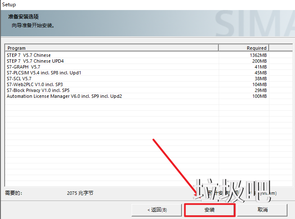Select Automation License Manager V6.0 entry
295x219 pixels.
(64, 96)
